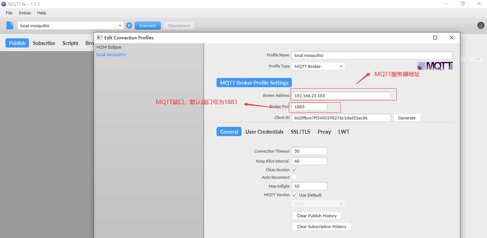Open the local mosquitto profile dropdown in toolbar
The width and height of the screenshot is (487, 238).
tap(71, 26)
